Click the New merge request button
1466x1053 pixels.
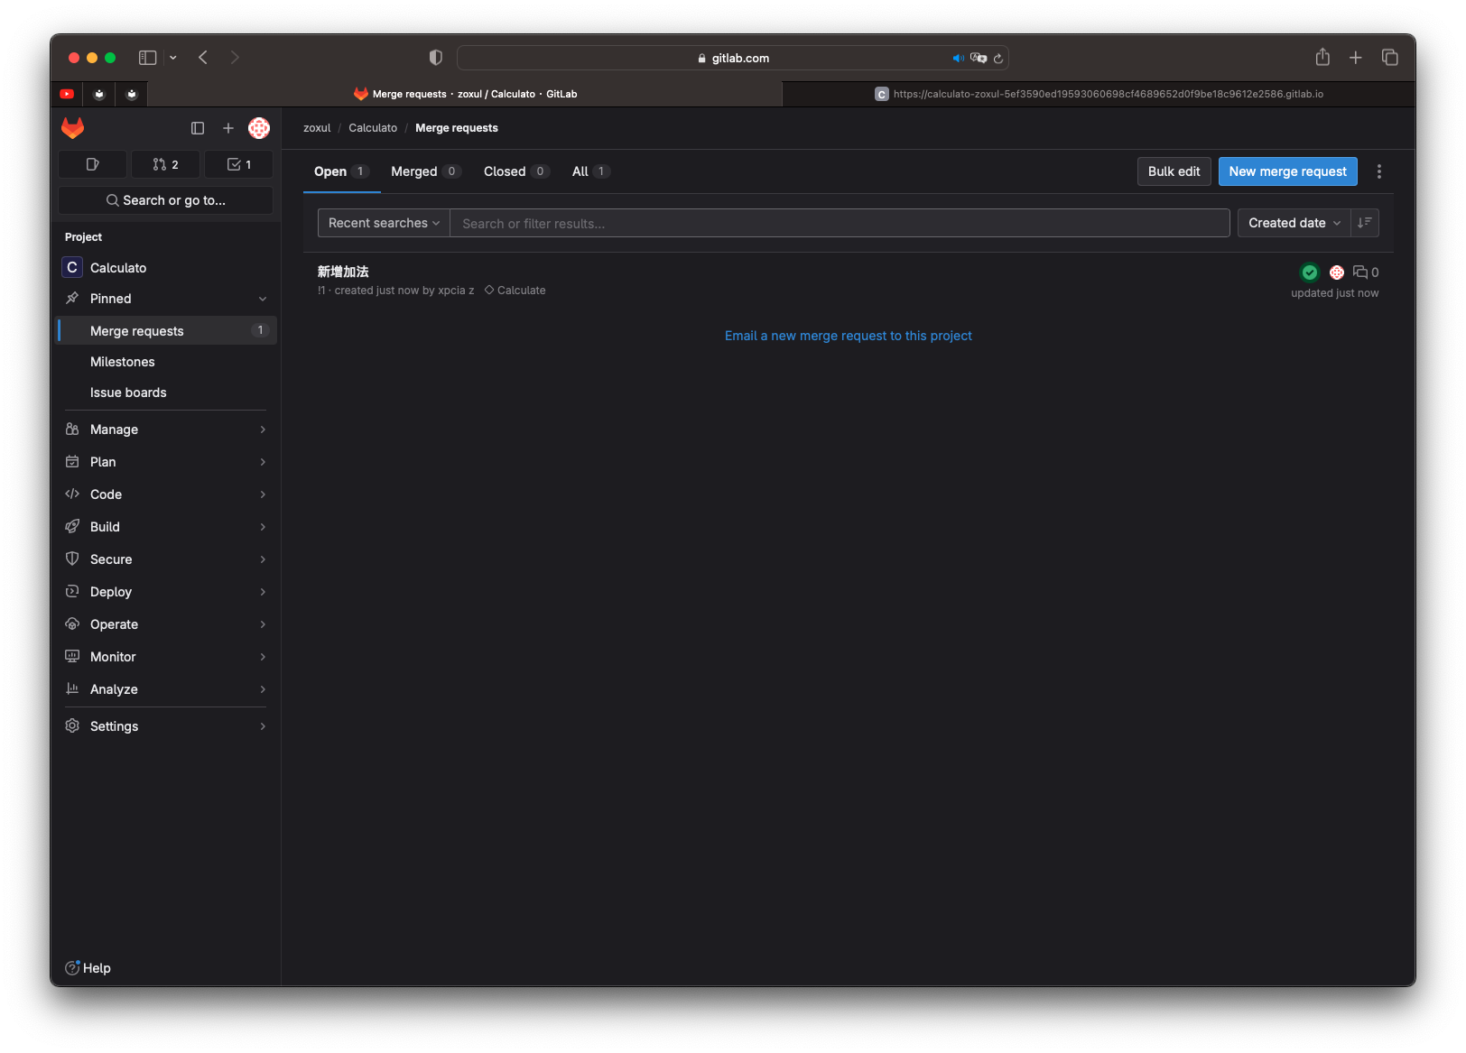tap(1287, 171)
